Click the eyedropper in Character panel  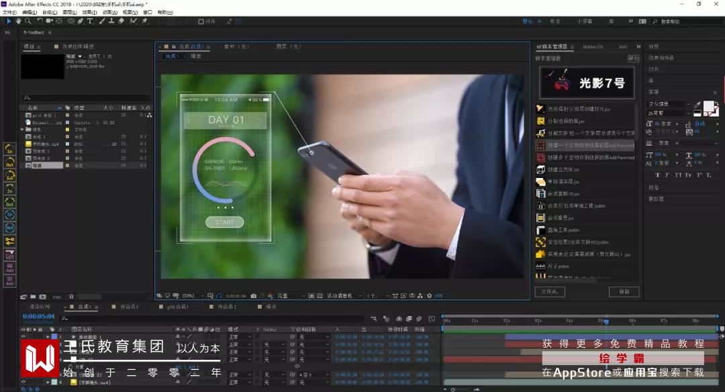697,105
